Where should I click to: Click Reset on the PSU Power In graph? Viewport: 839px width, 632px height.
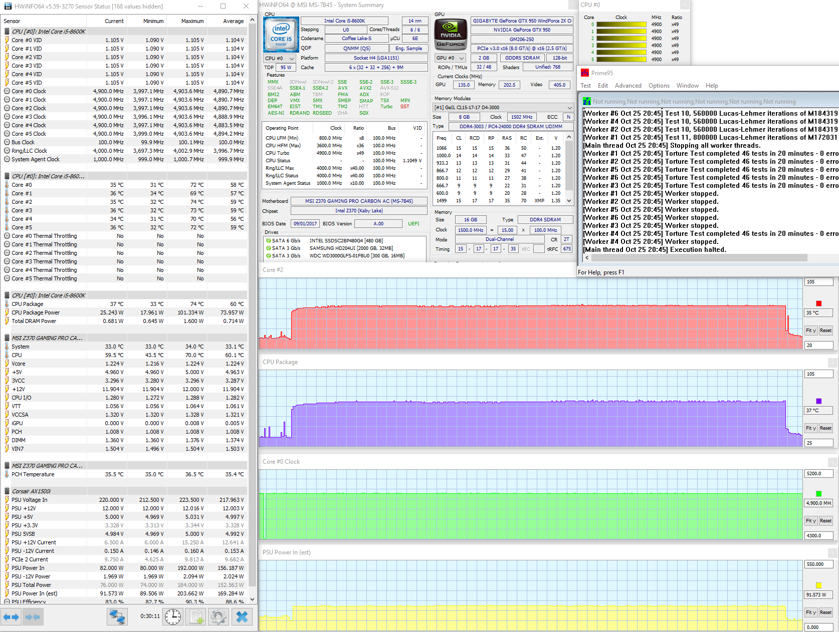(x=825, y=612)
